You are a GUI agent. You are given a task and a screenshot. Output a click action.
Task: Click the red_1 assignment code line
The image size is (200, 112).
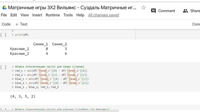tap(51, 71)
